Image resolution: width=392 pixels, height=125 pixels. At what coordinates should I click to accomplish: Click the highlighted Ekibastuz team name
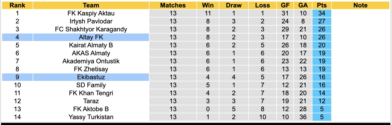tap(91, 77)
